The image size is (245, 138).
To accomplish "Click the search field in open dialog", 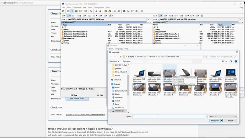I will tap(223, 57).
